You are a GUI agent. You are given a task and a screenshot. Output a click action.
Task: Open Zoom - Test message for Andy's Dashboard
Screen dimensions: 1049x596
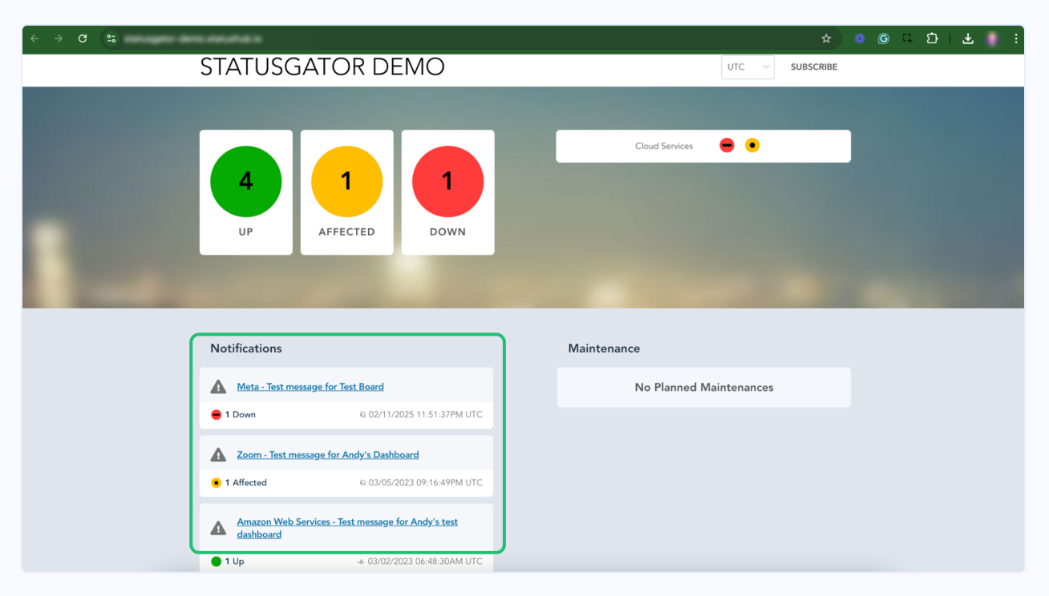point(328,455)
